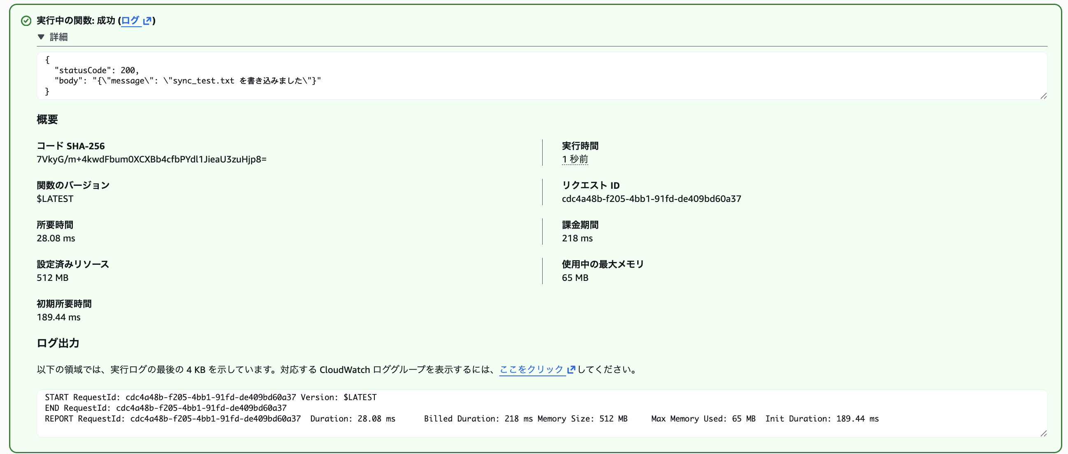Click the external link icon beside ログ

148,20
